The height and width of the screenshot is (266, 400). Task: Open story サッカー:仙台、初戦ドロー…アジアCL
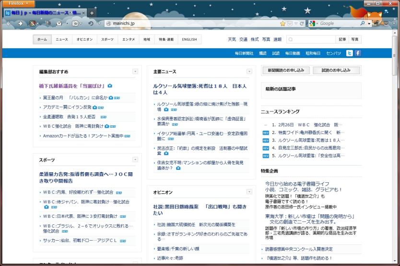pos(80,240)
